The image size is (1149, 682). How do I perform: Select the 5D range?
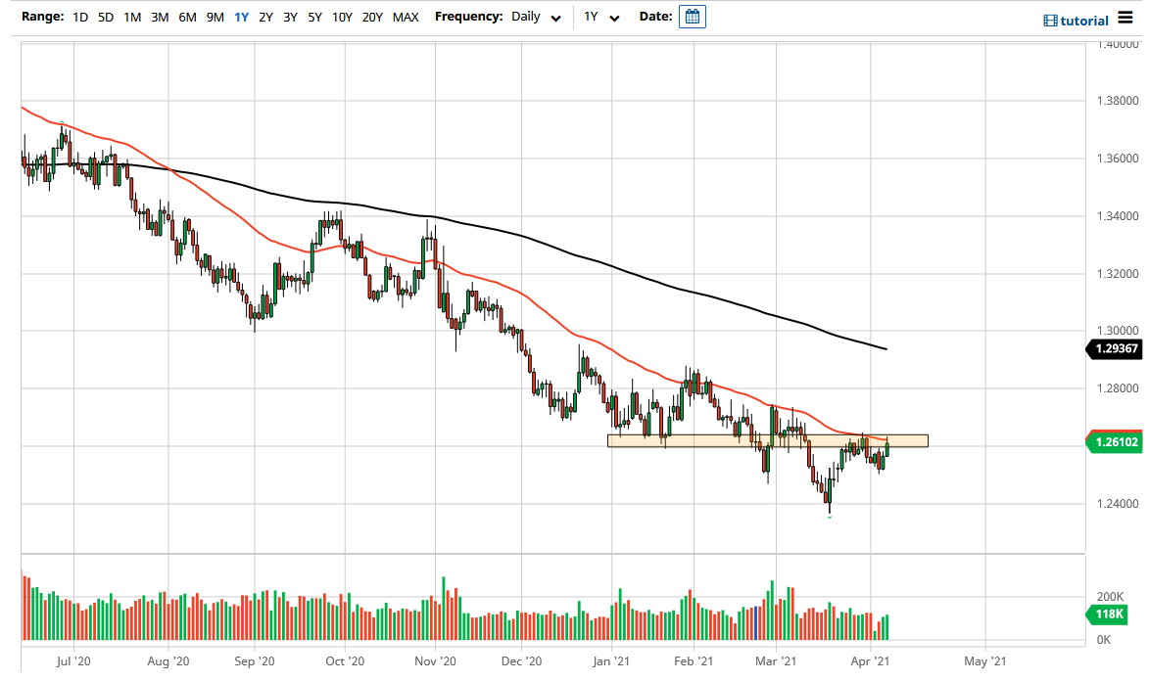(x=105, y=17)
